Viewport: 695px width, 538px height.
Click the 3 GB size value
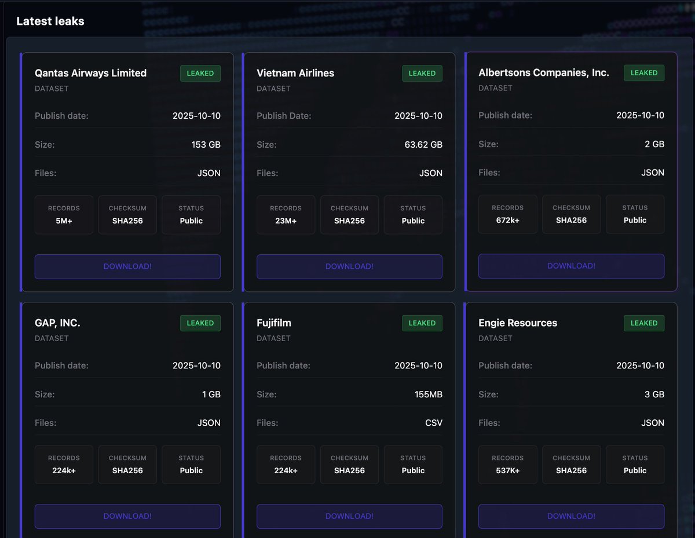click(654, 394)
